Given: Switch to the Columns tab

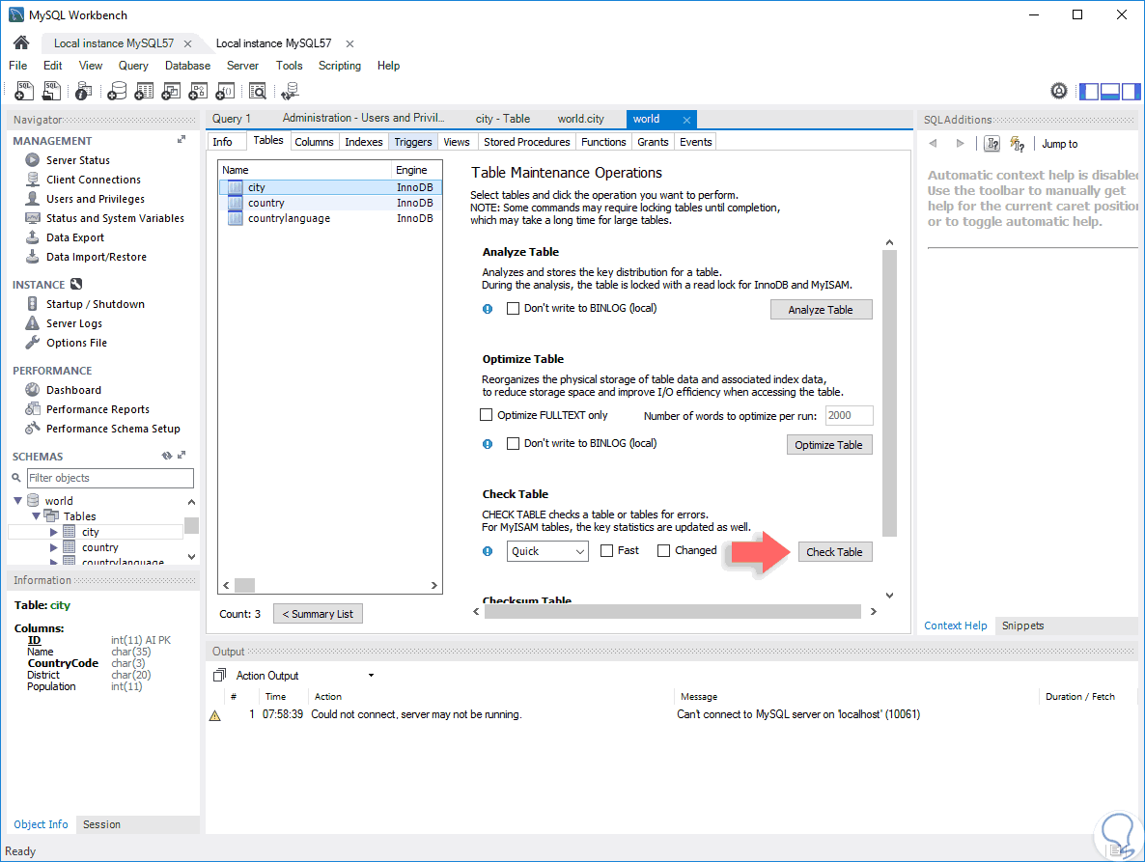Looking at the screenshot, I should [314, 142].
